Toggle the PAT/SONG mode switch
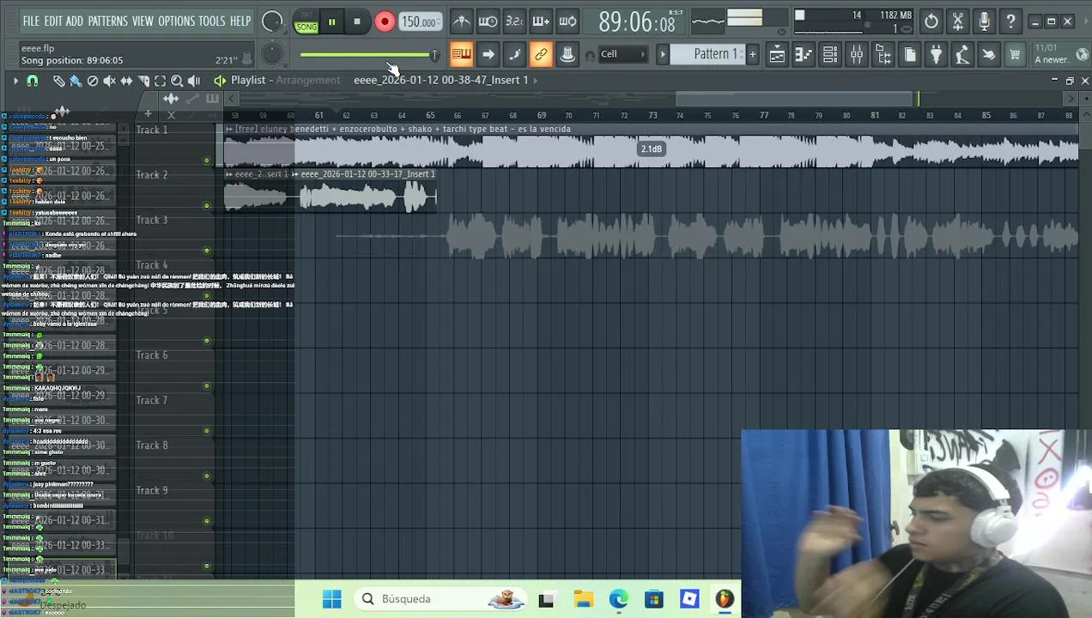This screenshot has height=618, width=1092. (x=306, y=21)
